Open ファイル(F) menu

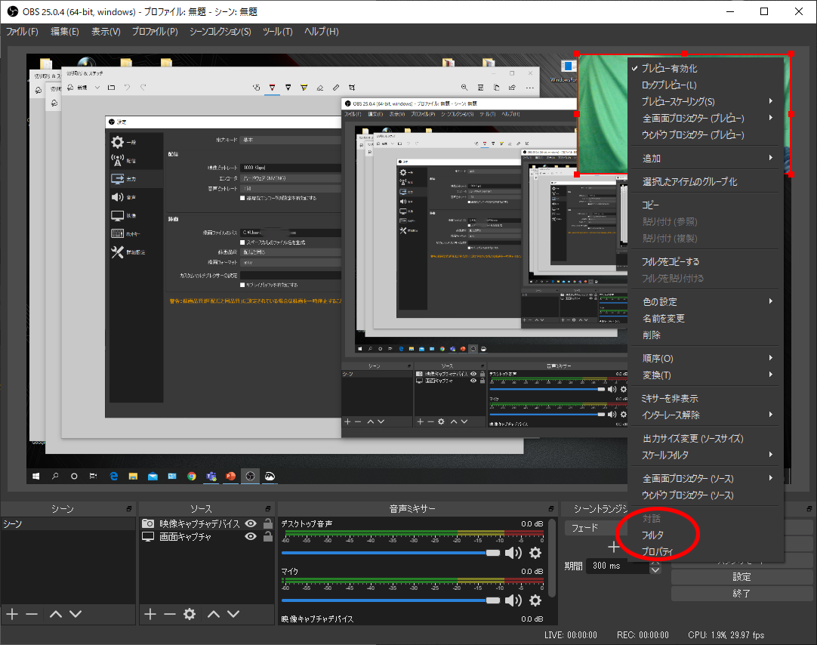click(23, 32)
